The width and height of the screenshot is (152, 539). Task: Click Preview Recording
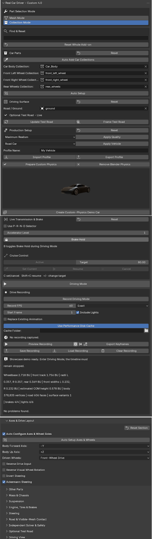coord(38,344)
